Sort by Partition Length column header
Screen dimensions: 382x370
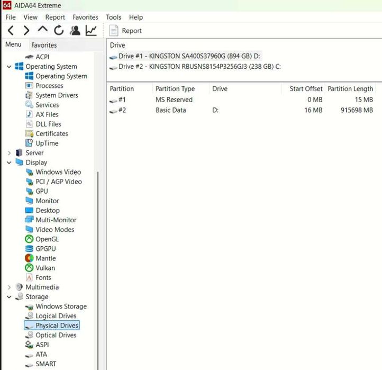pyautogui.click(x=350, y=89)
